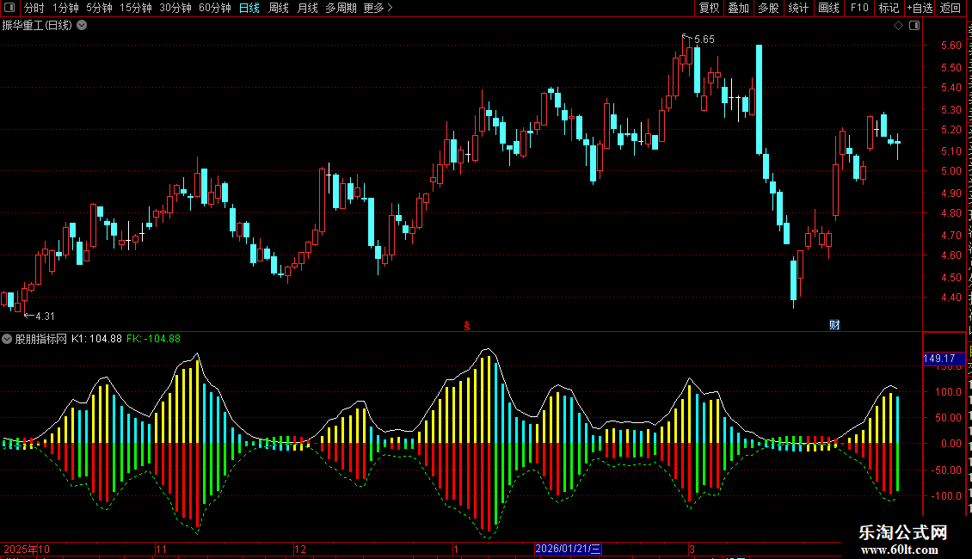The width and height of the screenshot is (972, 559).
Task: Click the 股朋指标网 indicator name
Action: [x=41, y=339]
